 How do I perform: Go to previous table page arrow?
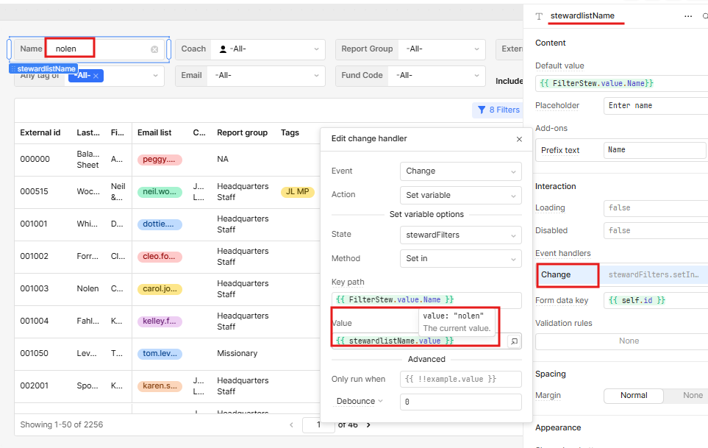coord(292,425)
